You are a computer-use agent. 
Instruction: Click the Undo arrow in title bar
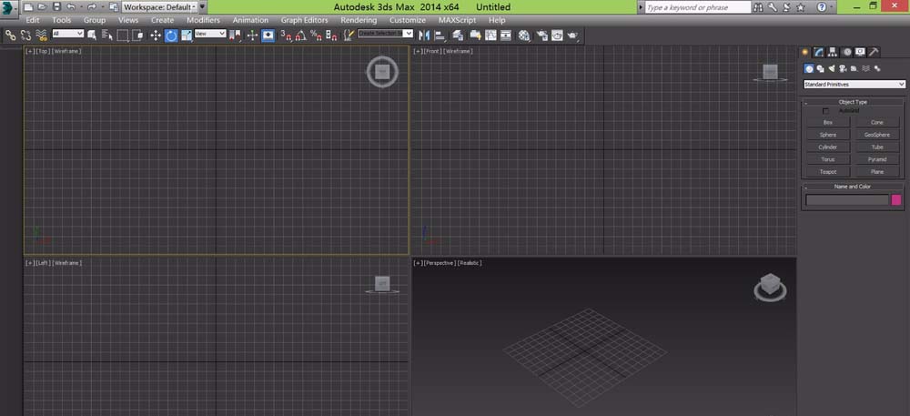71,6
